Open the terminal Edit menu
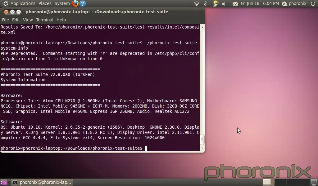318x186 pixels. pyautogui.click(x=16, y=20)
